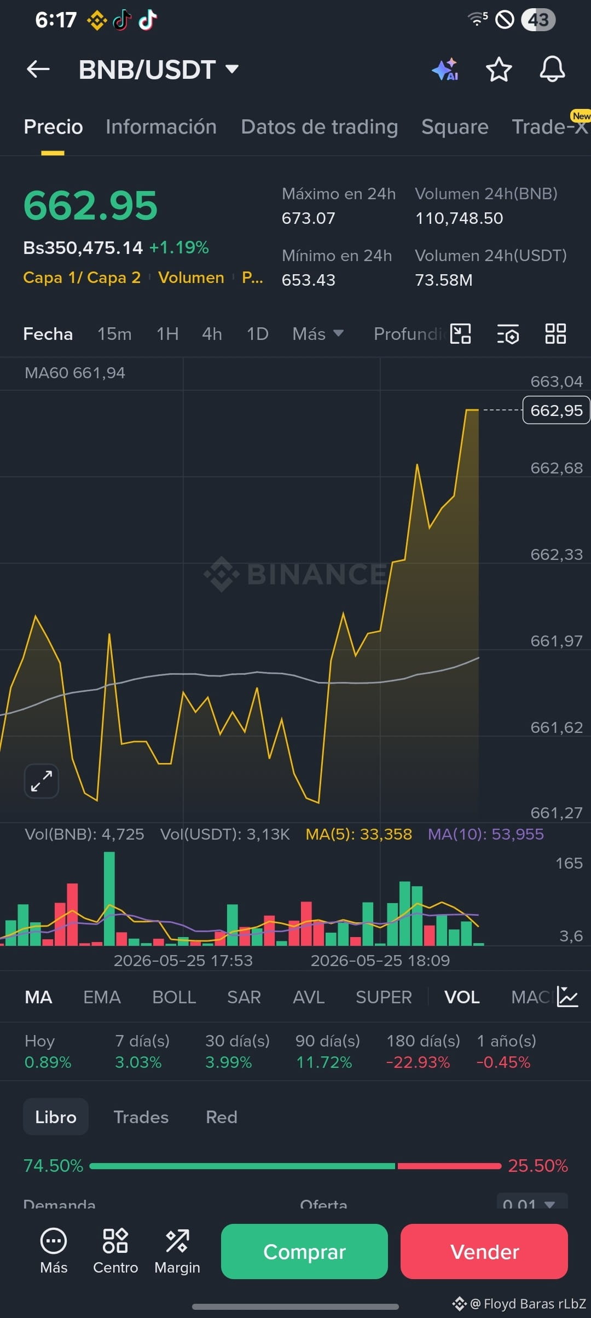Select the Red tab
Viewport: 591px width, 1318px height.
coord(222,1117)
